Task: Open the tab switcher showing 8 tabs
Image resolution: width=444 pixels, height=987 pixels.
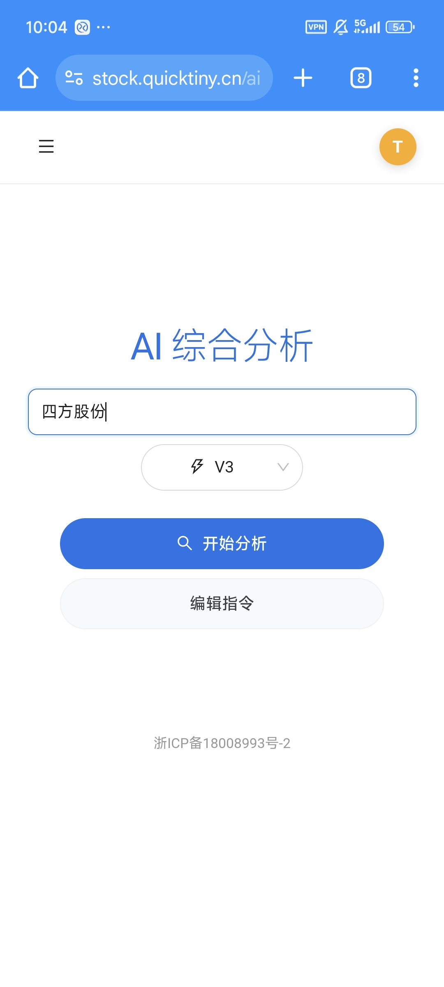Action: click(361, 78)
